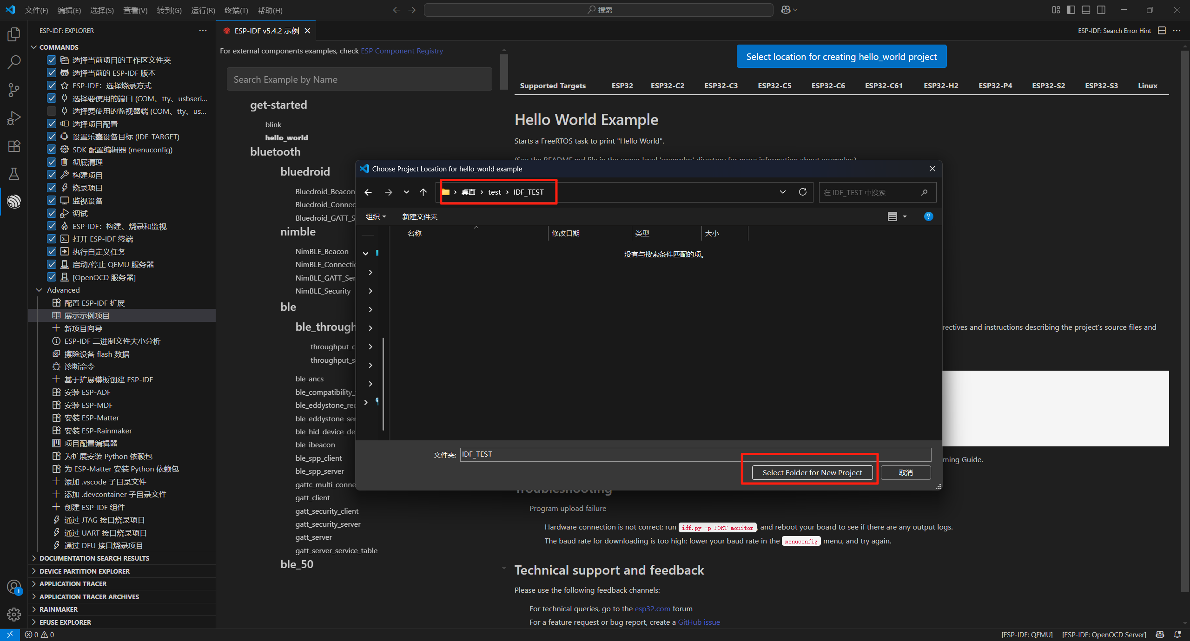
Task: Go up one folder level arrow
Action: [x=423, y=192]
